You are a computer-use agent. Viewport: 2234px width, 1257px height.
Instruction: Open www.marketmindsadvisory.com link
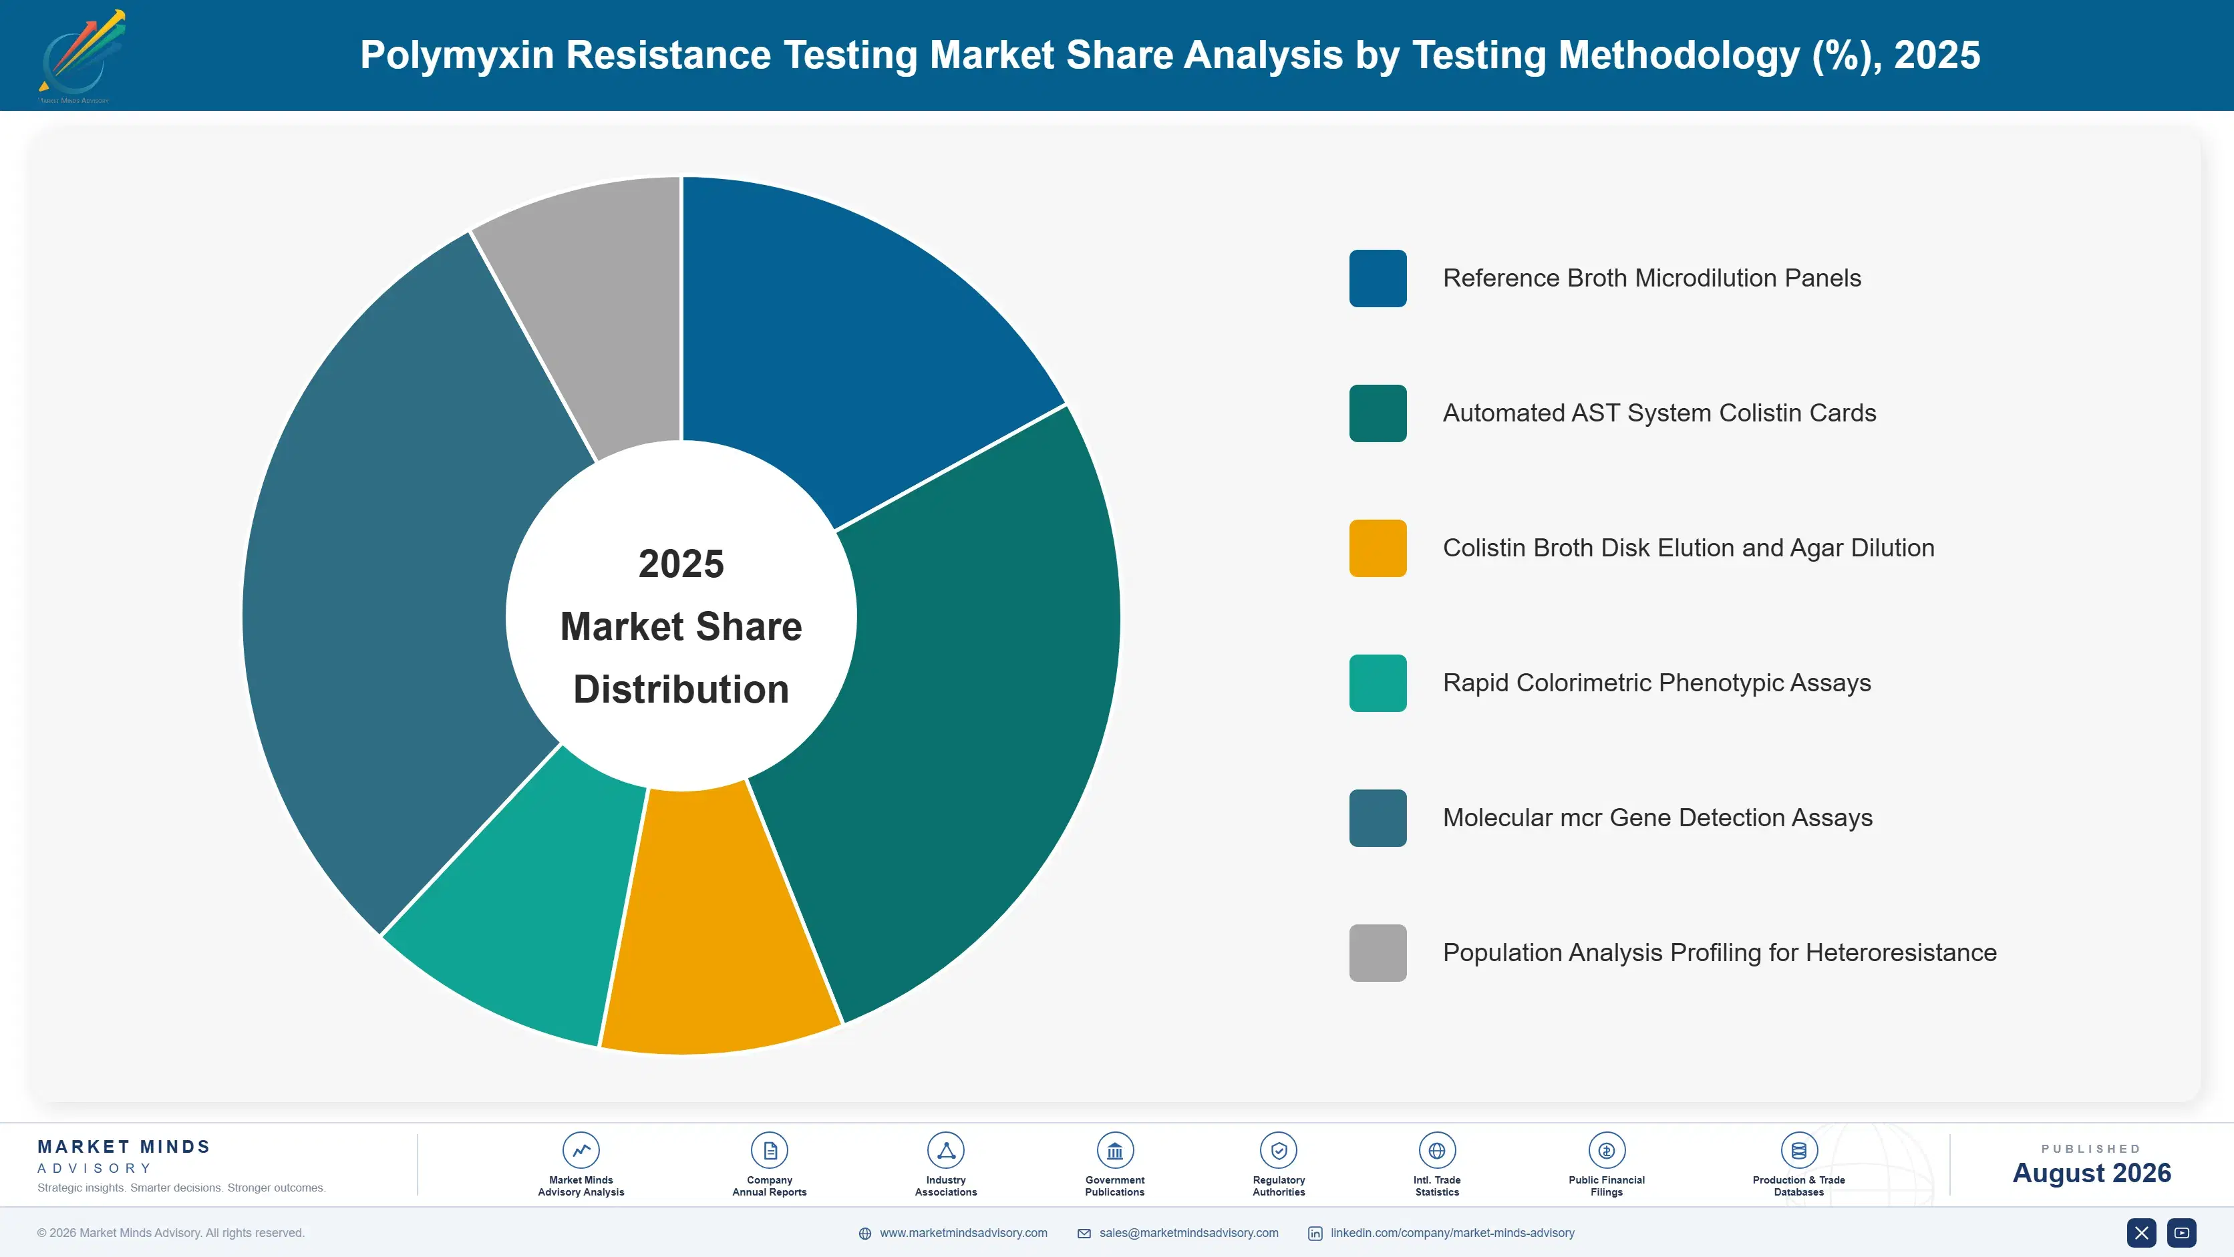(x=963, y=1233)
